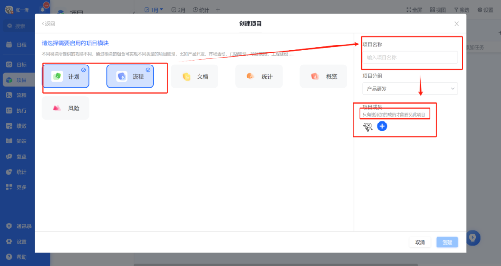Enable the 统计 module card
The image size is (501, 266).
pyautogui.click(x=259, y=77)
